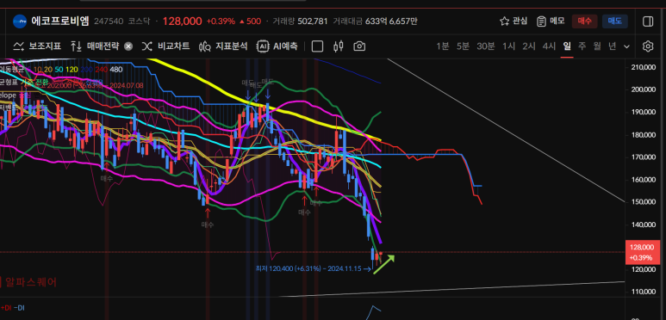
Task: Select the 월 monthly interval
Action: pos(597,46)
